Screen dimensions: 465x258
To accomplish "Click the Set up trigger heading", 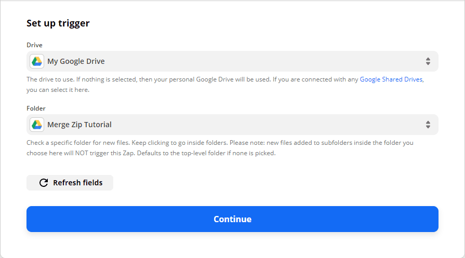I will tap(58, 23).
